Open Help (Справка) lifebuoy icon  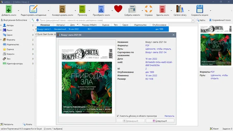coord(149,9)
